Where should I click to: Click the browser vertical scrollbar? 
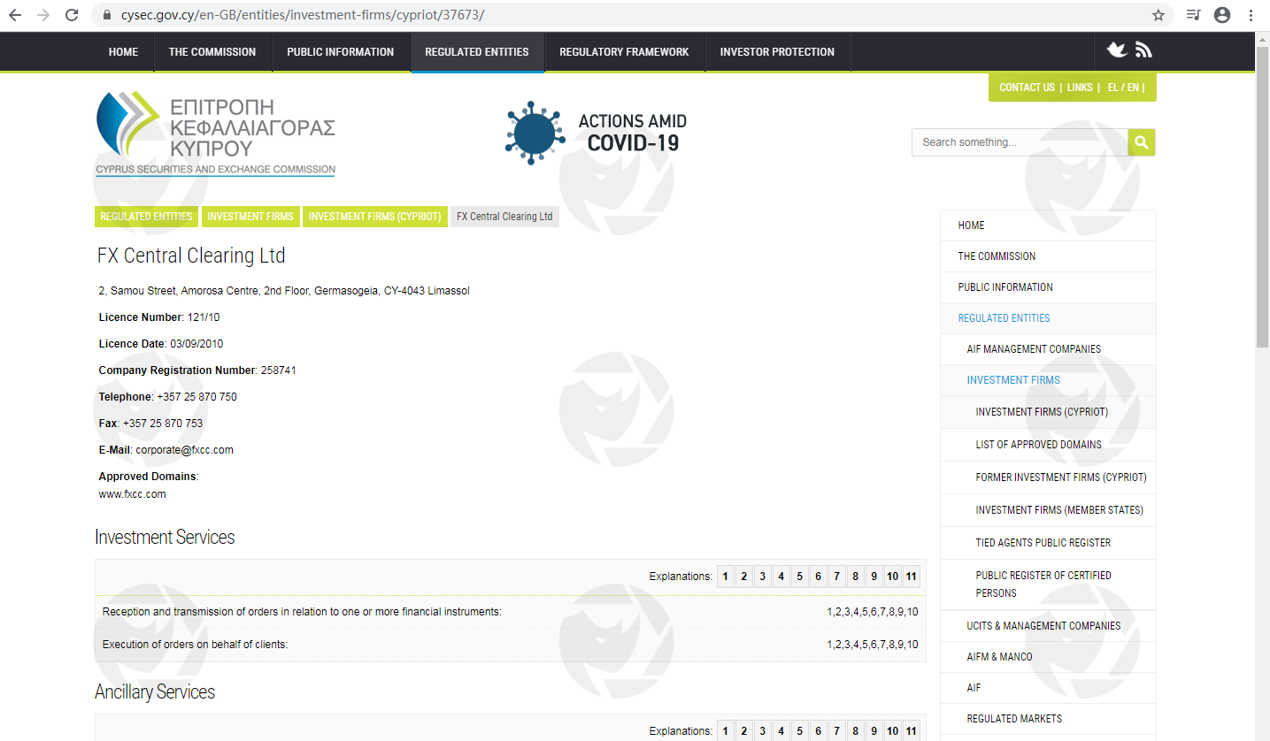(x=1262, y=195)
